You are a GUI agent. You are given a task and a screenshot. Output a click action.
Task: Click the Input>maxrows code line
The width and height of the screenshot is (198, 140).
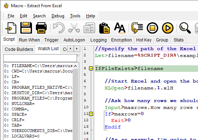click(x=151, y=108)
